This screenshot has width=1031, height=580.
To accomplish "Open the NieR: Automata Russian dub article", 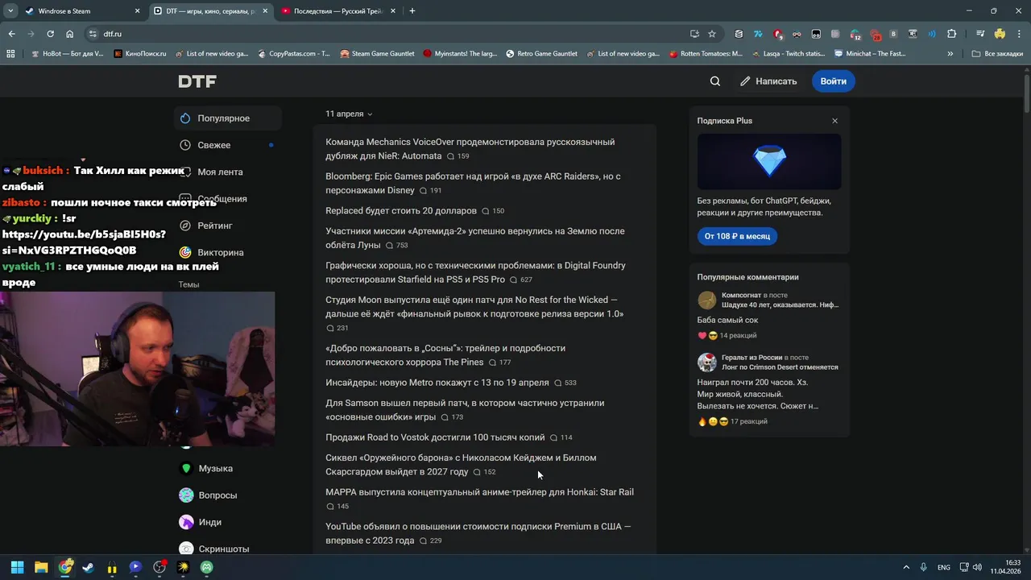I will [x=470, y=149].
